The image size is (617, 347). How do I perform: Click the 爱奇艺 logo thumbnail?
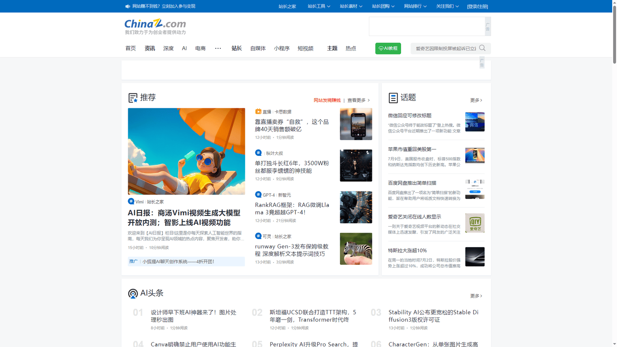pos(475,223)
